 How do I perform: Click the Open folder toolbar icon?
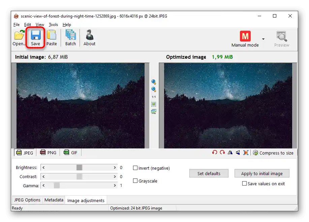(19, 35)
